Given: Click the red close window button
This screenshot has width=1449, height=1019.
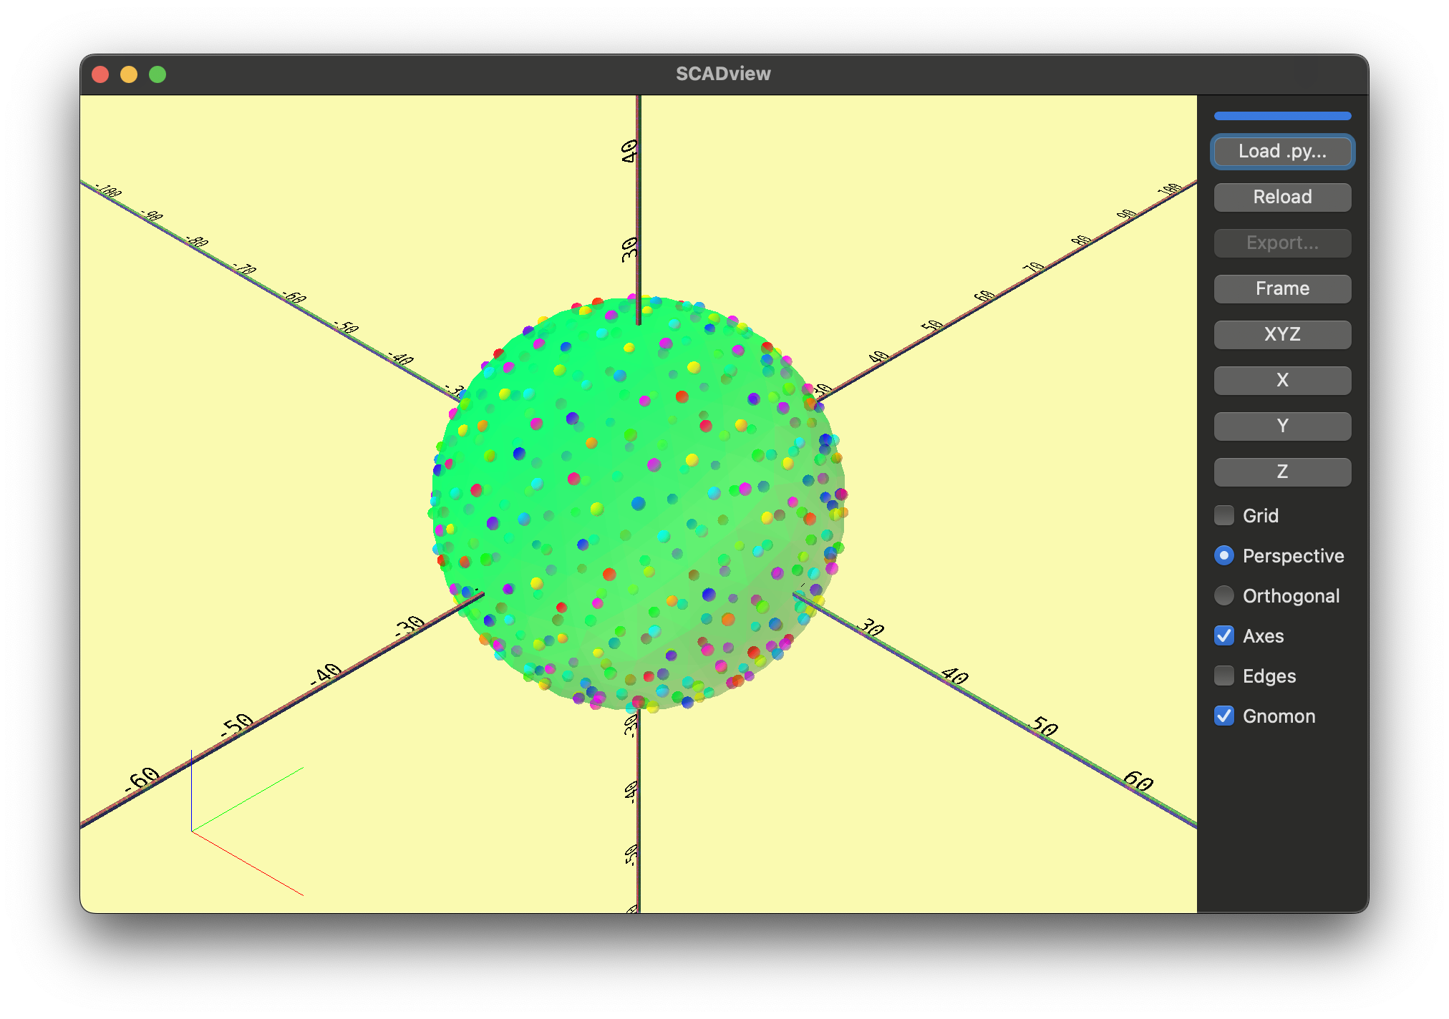Looking at the screenshot, I should coord(100,74).
